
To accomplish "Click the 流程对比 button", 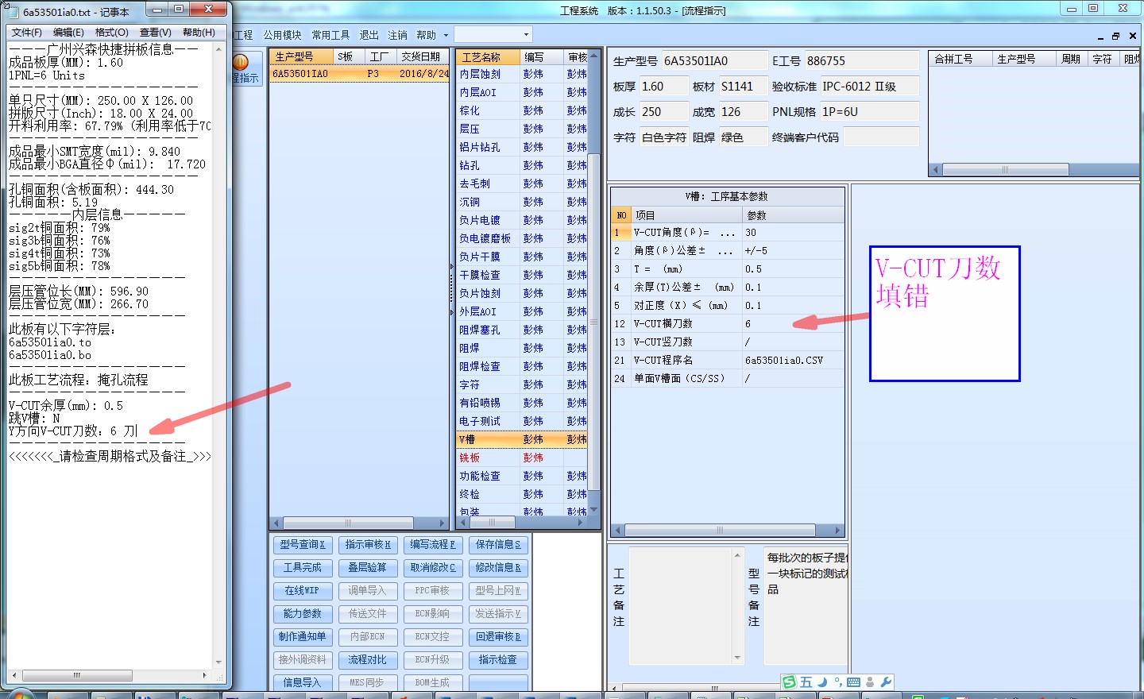I will (368, 659).
